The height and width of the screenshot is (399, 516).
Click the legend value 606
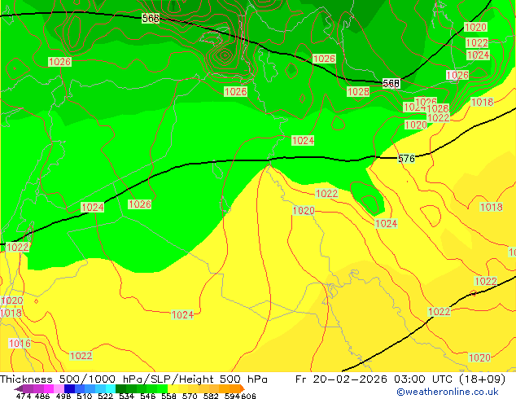click(248, 396)
